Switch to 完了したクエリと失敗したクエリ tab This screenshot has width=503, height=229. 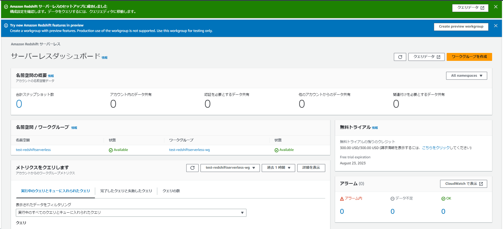[x=126, y=191]
